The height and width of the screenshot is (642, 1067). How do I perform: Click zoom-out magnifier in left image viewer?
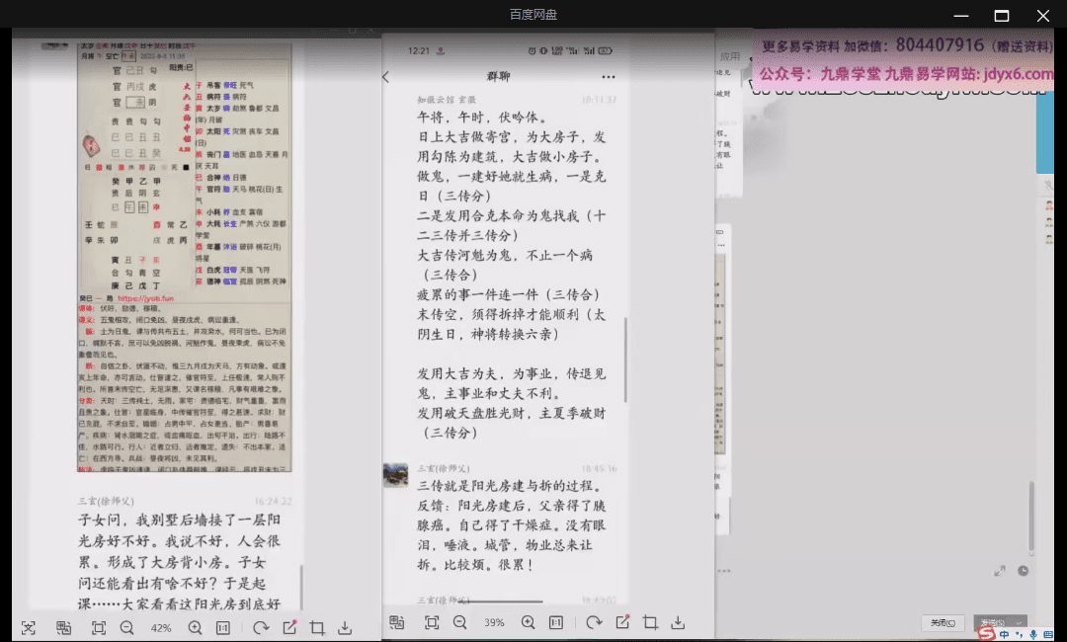tap(127, 627)
